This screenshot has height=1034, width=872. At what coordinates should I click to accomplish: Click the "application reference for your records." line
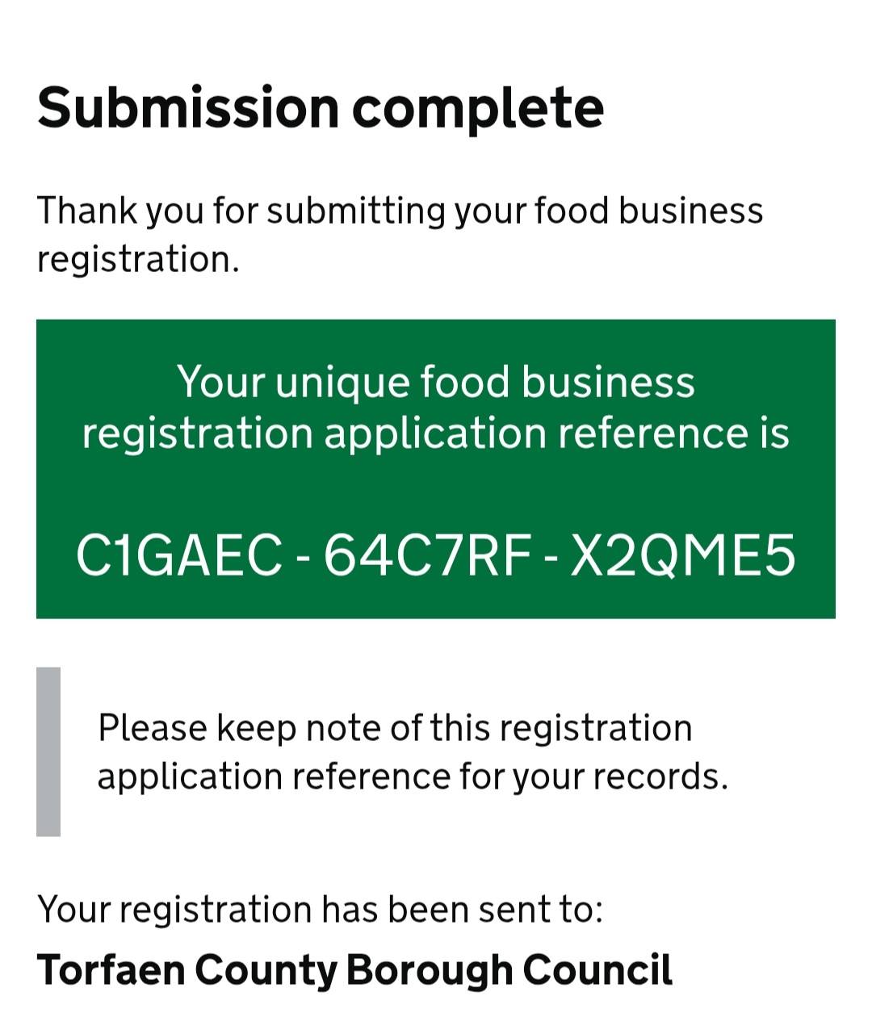413,777
